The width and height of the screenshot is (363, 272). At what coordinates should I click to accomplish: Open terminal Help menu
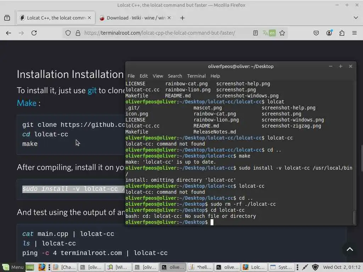point(215,76)
